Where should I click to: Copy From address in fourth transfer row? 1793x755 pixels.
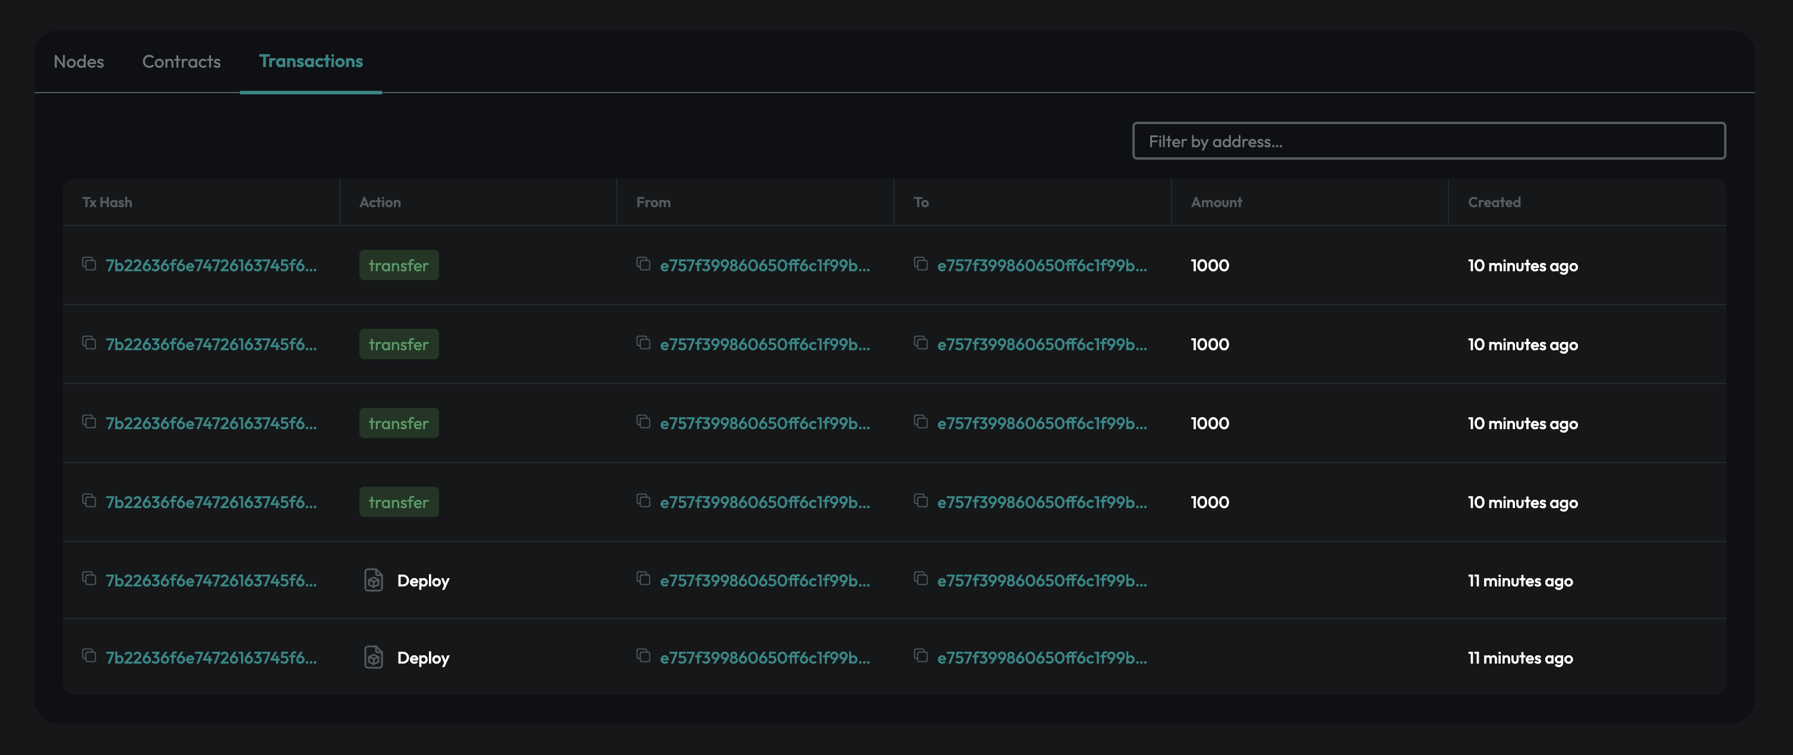click(x=643, y=500)
